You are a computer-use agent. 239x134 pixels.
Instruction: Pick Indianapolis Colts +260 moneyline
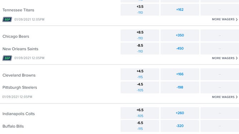tap(180, 113)
